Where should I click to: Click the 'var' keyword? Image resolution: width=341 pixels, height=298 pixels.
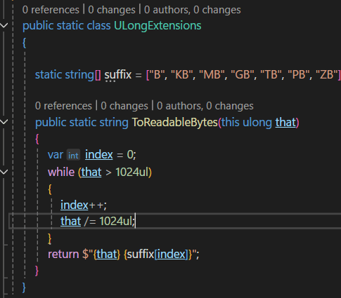pos(56,155)
